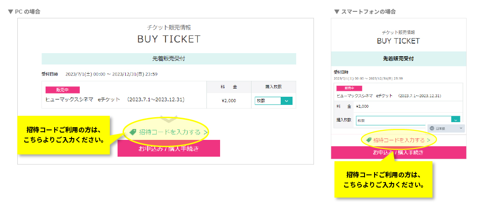Click the arrow after the PC 招待コードを入力する text

click(x=206, y=132)
